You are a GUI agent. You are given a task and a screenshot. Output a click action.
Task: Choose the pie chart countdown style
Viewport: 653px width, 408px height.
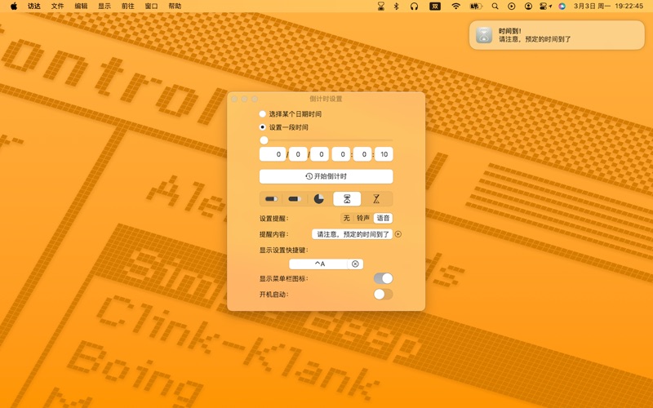click(319, 199)
